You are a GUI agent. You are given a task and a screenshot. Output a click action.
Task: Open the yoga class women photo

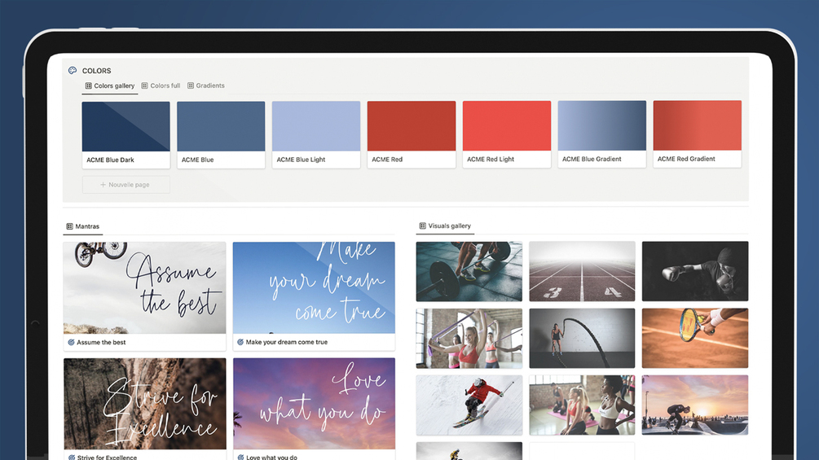tap(582, 405)
